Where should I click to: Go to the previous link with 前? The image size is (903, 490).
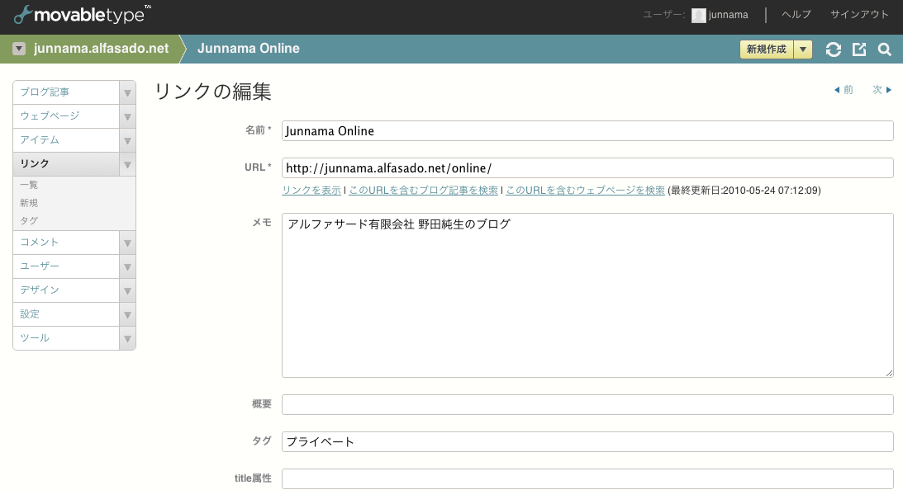click(844, 90)
